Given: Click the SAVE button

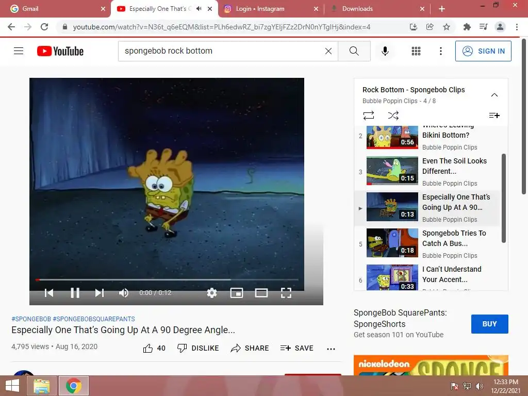Looking at the screenshot, I should (296, 348).
